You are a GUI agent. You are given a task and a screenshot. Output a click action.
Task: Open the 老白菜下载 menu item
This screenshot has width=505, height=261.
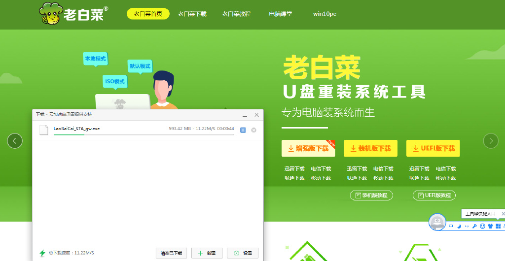click(x=192, y=14)
